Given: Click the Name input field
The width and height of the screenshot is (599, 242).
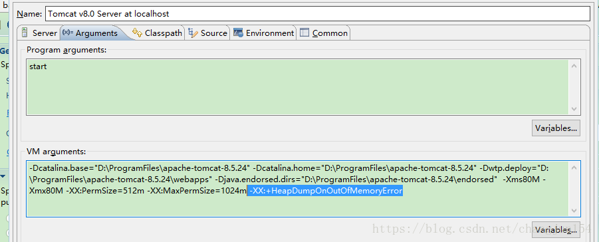Looking at the screenshot, I should [318, 14].
